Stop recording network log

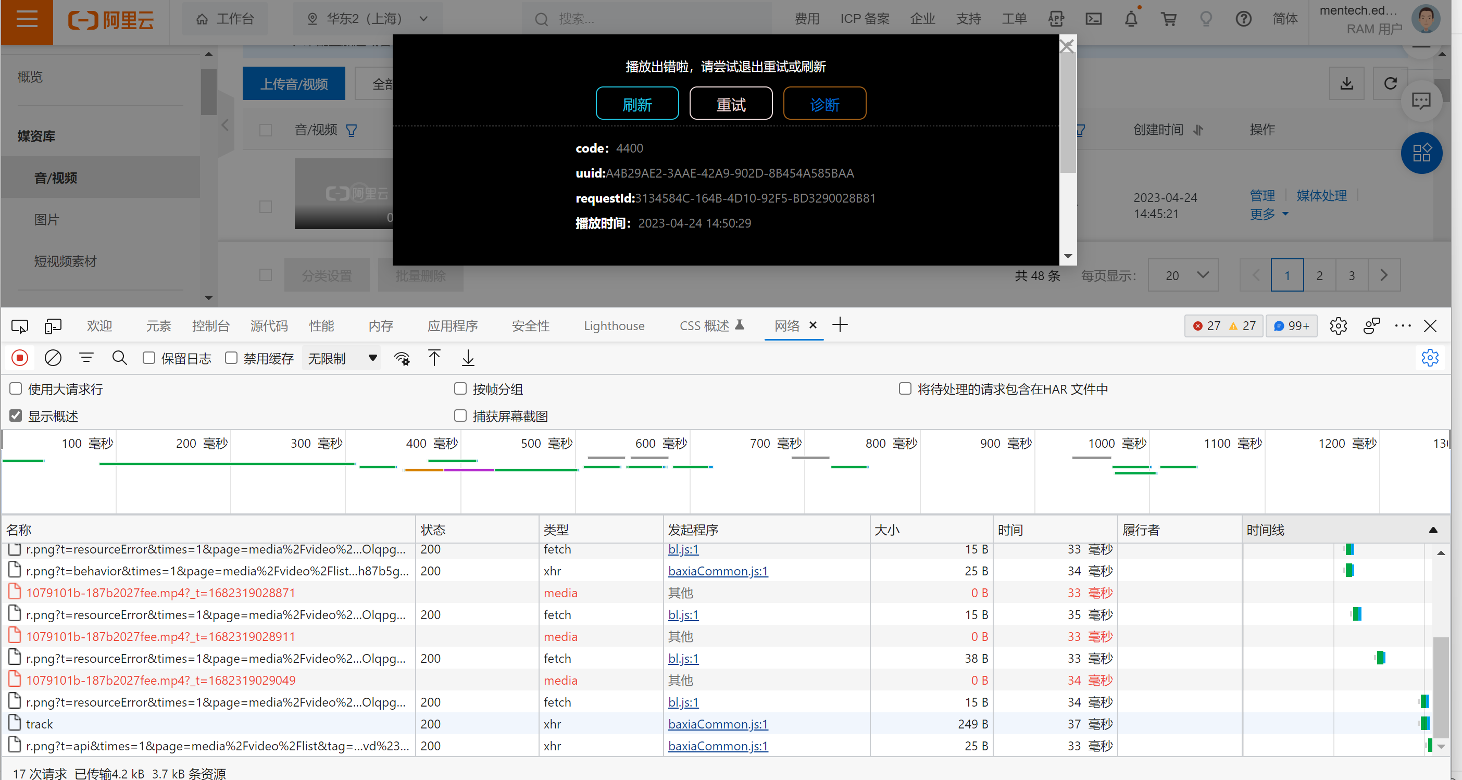pos(19,358)
